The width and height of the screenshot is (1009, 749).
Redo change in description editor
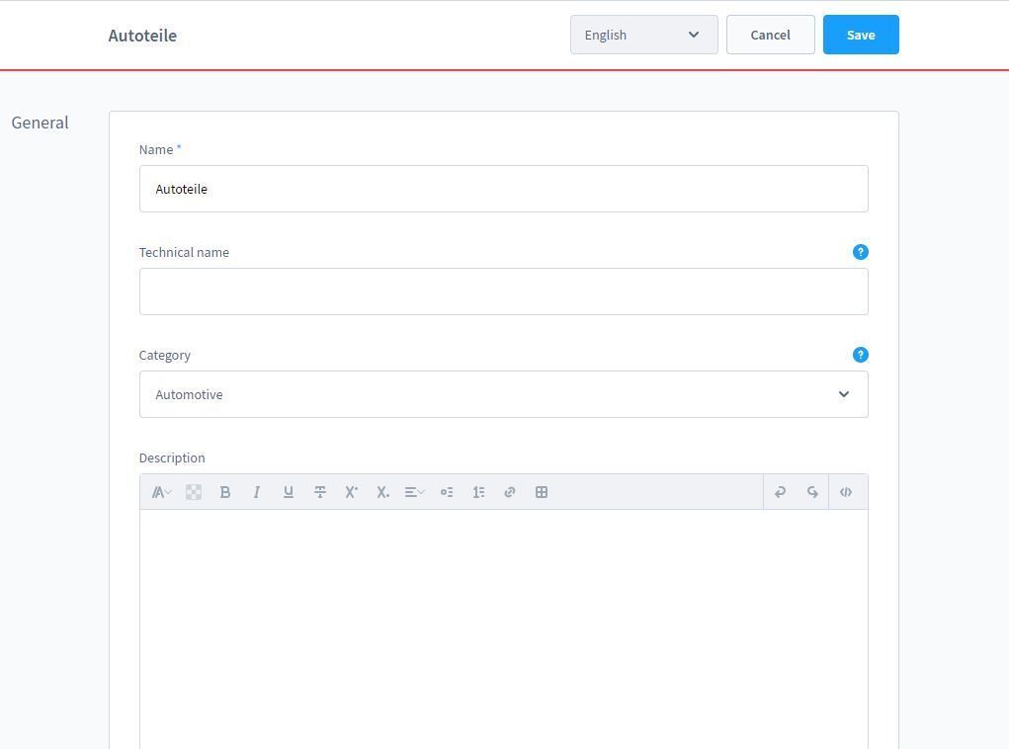pyautogui.click(x=812, y=492)
